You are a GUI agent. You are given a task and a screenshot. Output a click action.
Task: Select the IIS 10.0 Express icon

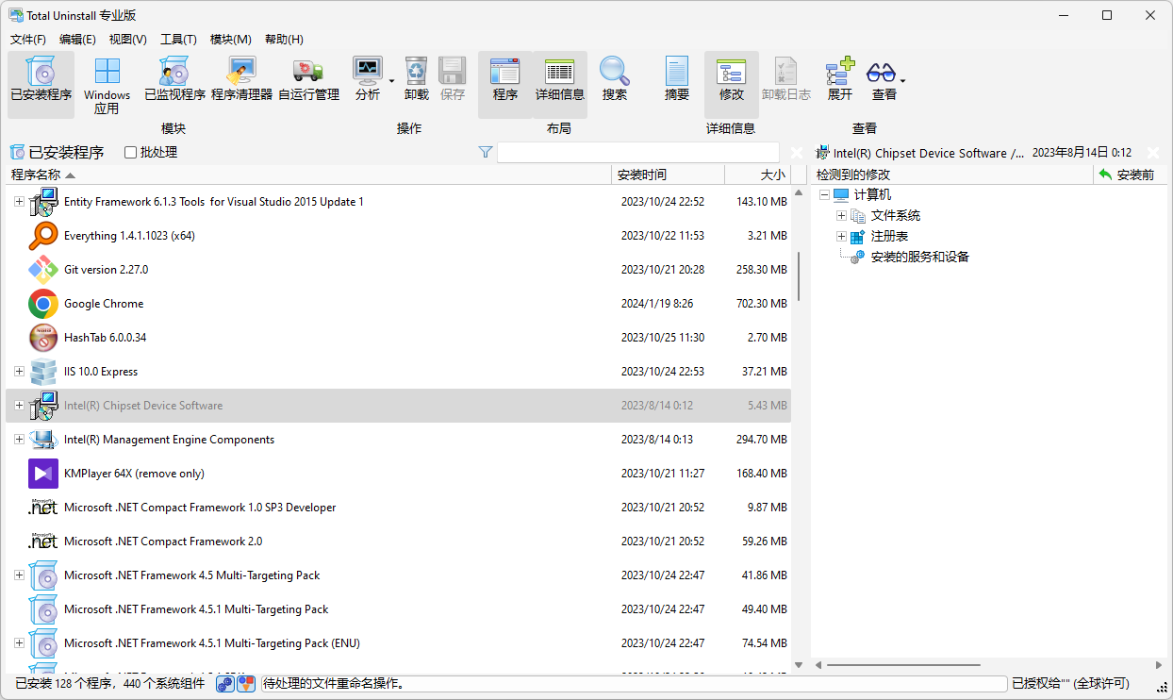point(43,372)
